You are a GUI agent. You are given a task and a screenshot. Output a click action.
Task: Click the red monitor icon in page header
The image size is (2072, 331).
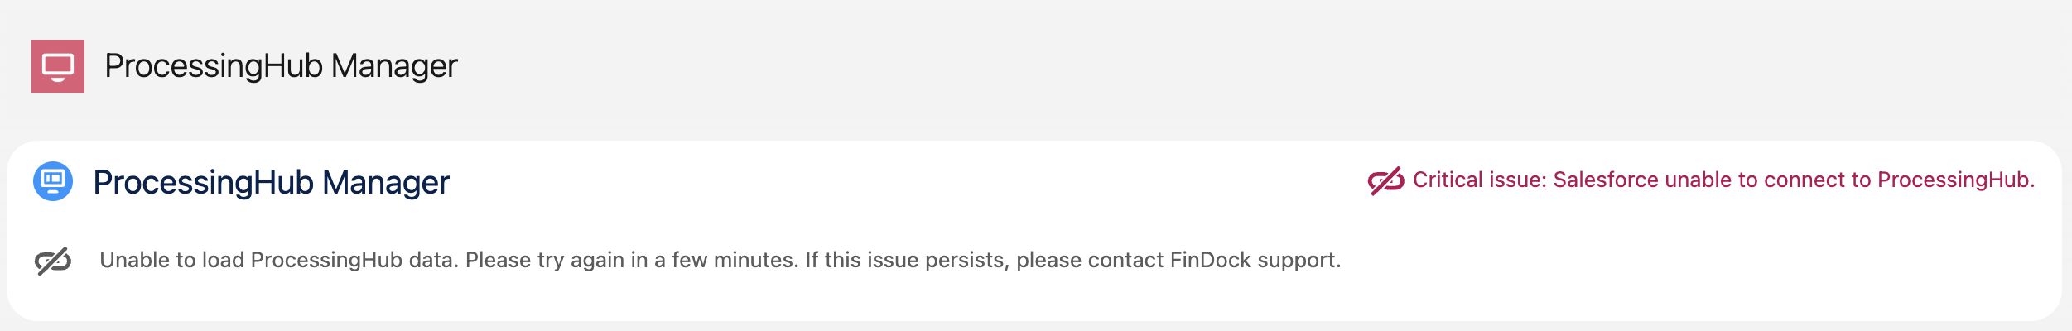58,66
